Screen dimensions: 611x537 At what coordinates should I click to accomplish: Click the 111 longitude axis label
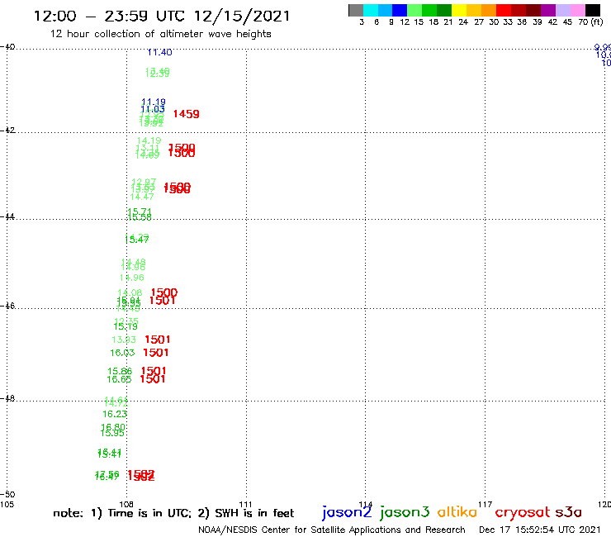coord(245,504)
